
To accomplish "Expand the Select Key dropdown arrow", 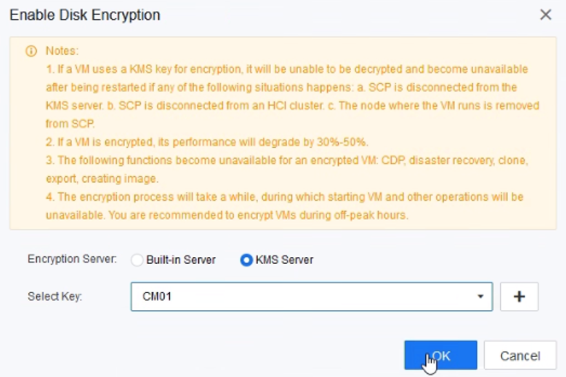I will pos(480,297).
